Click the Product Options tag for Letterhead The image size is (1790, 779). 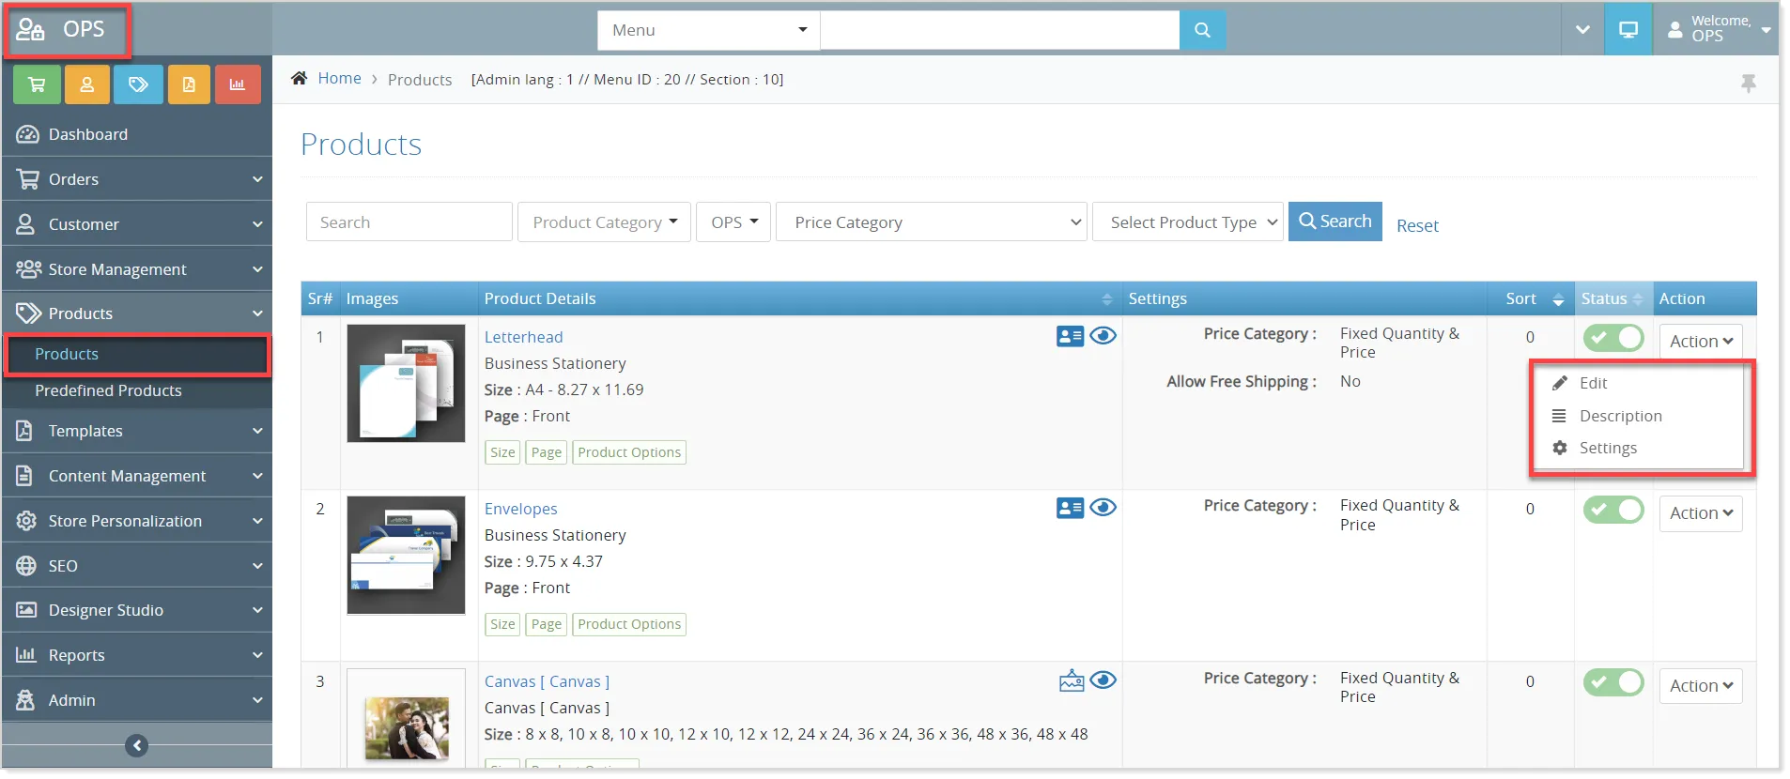(629, 452)
